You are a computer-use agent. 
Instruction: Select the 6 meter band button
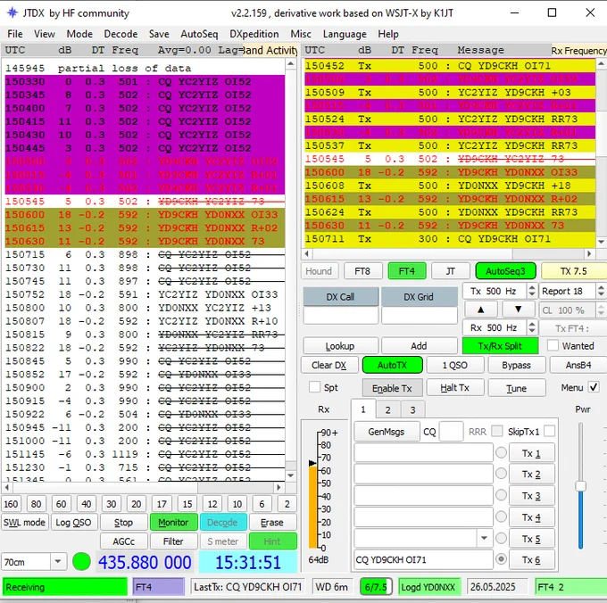[x=262, y=504]
